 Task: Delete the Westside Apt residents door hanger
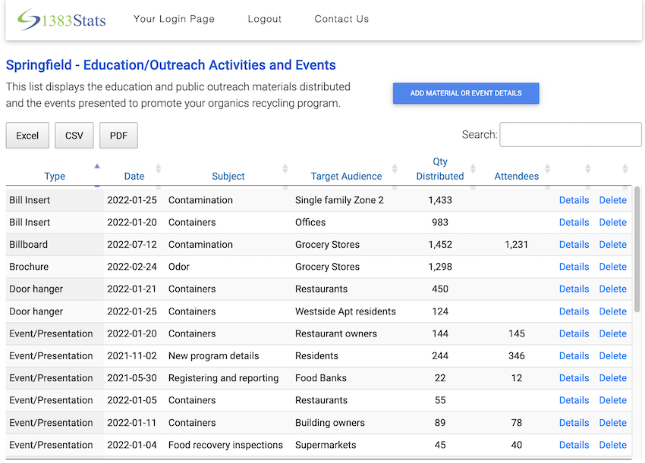(x=612, y=311)
